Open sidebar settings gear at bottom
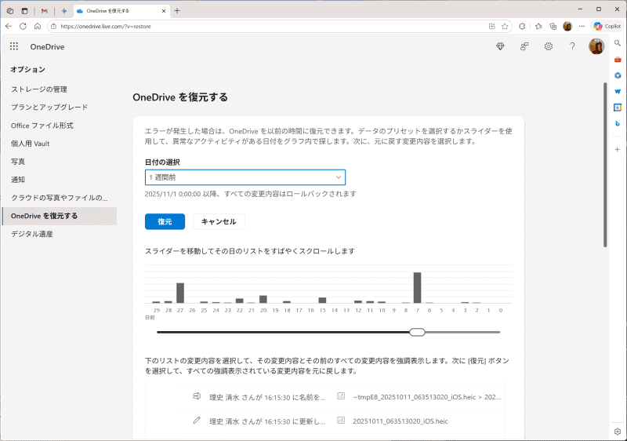Image resolution: width=627 pixels, height=441 pixels. point(618,432)
